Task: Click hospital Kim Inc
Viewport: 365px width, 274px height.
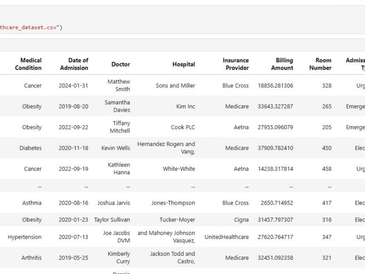Action: pyautogui.click(x=185, y=106)
